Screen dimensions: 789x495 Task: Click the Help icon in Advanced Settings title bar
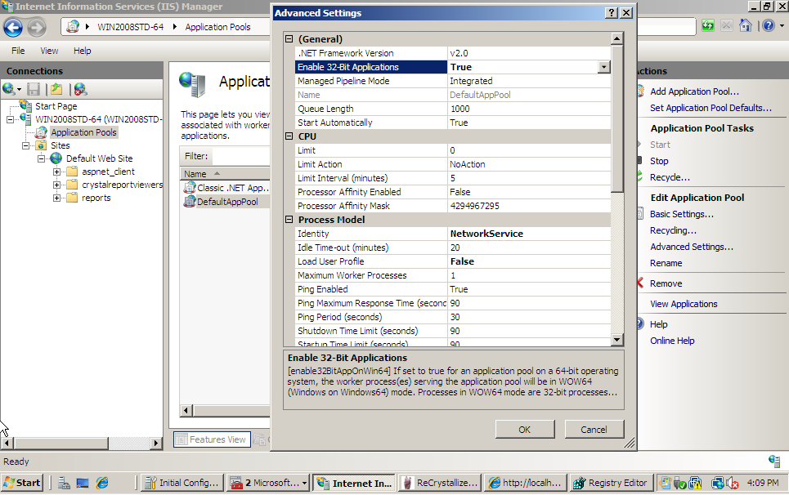(x=612, y=12)
